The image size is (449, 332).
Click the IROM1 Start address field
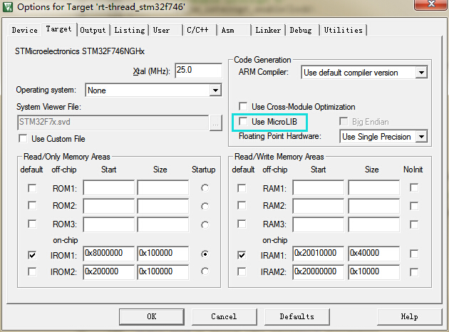(108, 254)
